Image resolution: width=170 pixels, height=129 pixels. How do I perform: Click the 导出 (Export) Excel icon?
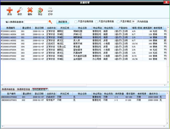[40, 10]
